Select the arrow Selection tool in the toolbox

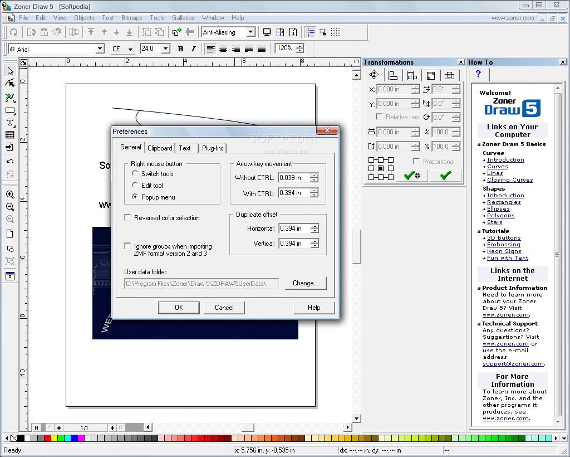pos(10,71)
